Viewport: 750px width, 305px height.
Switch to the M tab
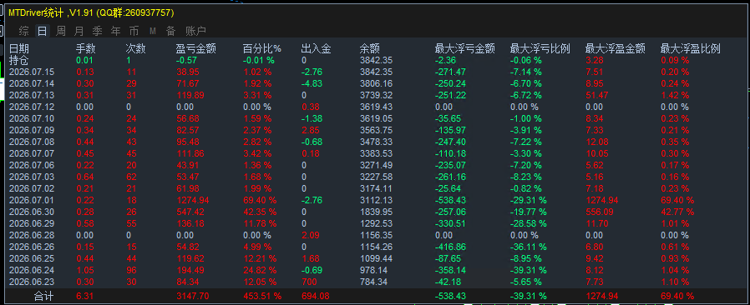pos(153,32)
